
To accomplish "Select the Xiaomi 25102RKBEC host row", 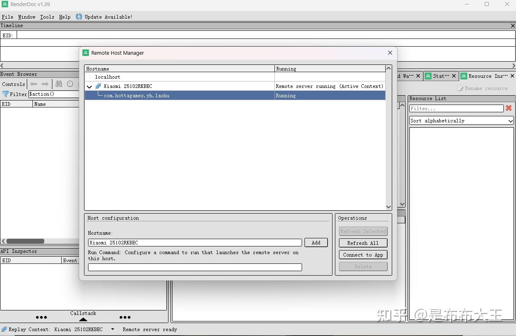I will (x=235, y=86).
